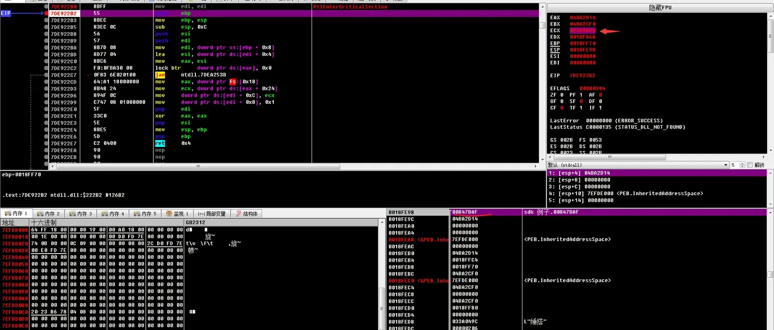Viewport: 774px width, 330px height.
Task: Select the jae ntdll.7DEA253B instruction
Action: tap(191, 75)
